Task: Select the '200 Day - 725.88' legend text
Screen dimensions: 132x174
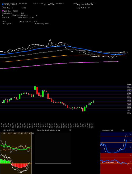Action: click(x=11, y=11)
